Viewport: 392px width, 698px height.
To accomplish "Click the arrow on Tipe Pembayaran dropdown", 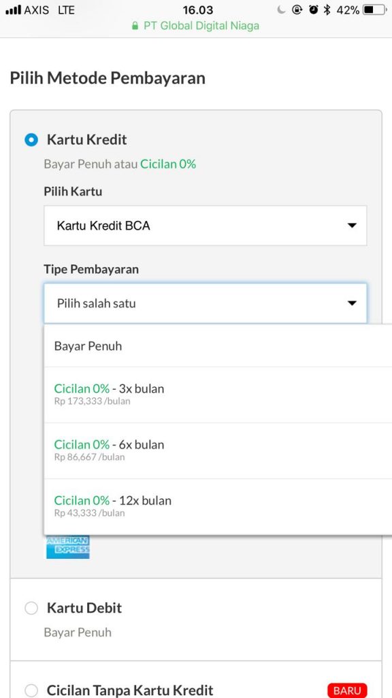I will coord(352,303).
